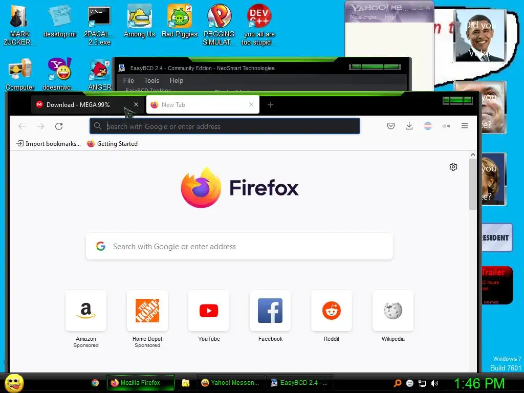Open the File menu in EasyBCD
This screenshot has width=524, height=393.
(128, 80)
